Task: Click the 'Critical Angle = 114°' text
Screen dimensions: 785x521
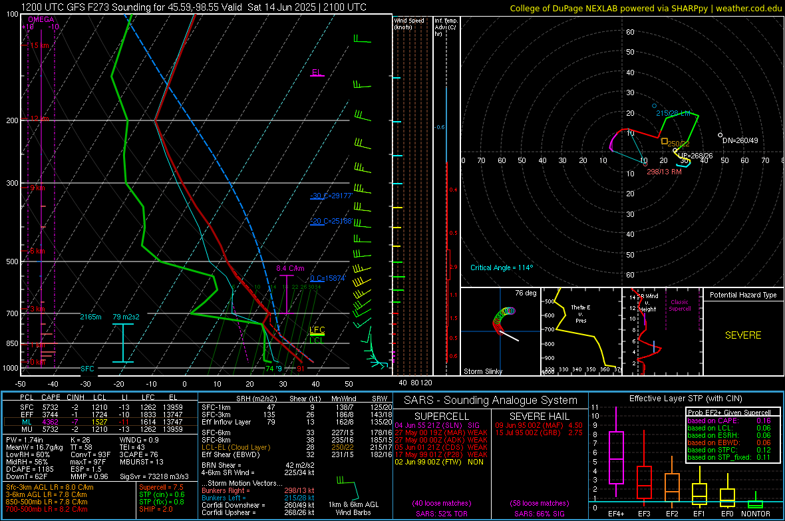Action: [x=502, y=268]
